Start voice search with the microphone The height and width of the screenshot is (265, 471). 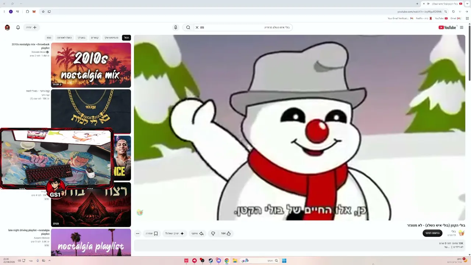click(176, 27)
